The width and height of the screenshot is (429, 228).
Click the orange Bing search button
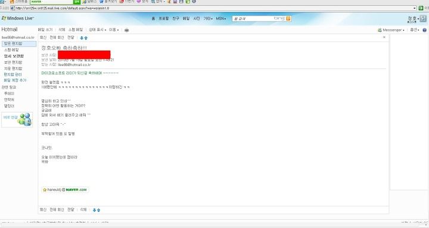tap(288, 18)
